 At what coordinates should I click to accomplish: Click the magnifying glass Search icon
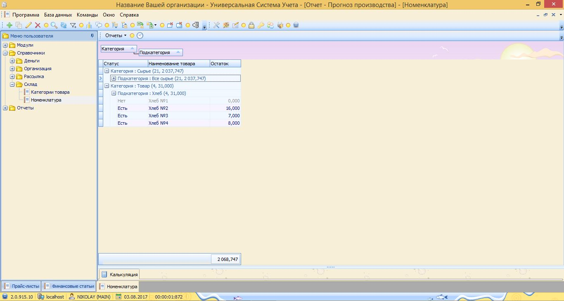click(x=54, y=25)
